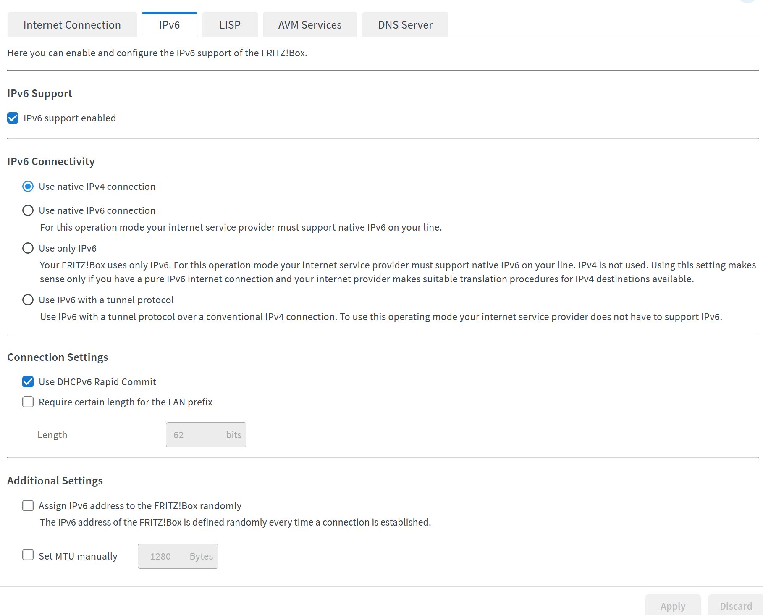This screenshot has height=615, width=763.
Task: Choose Use native IPv6 connection option
Action: point(28,210)
